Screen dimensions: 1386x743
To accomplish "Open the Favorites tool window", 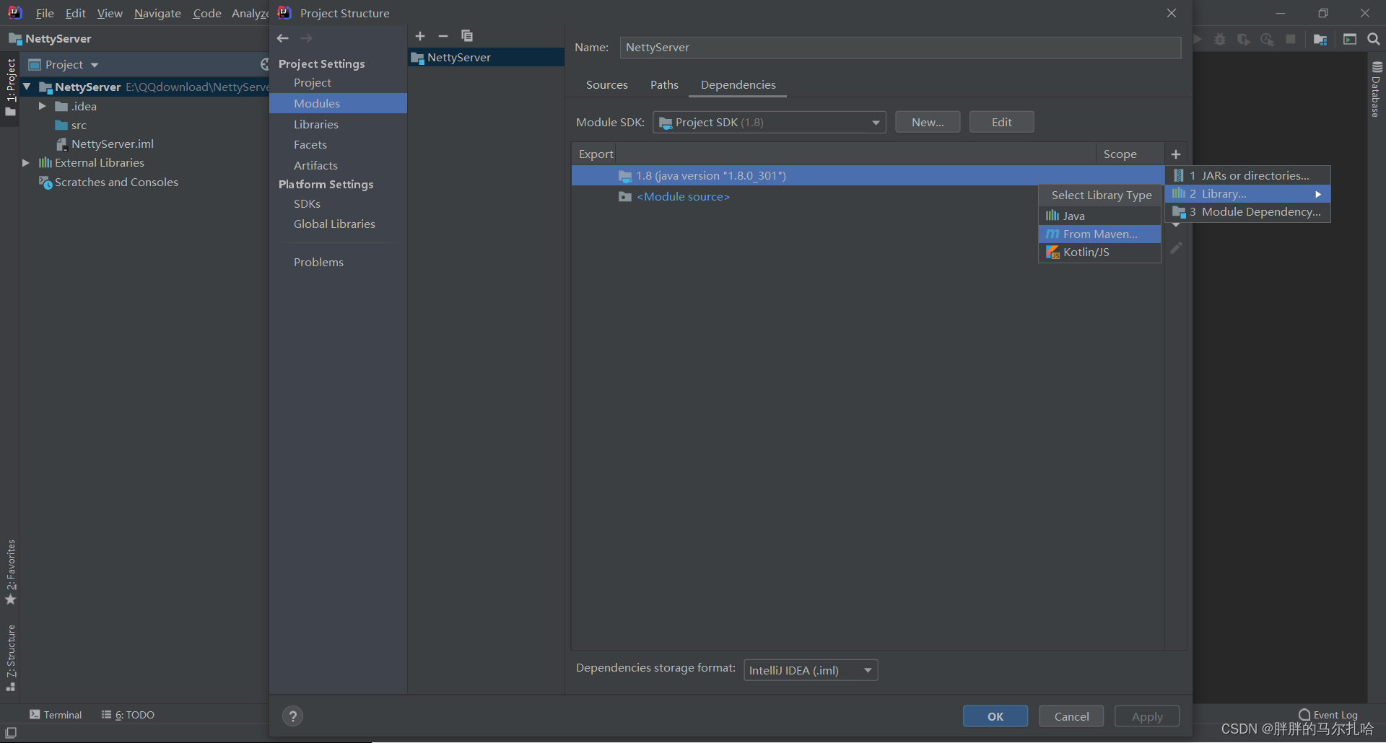I will point(11,573).
